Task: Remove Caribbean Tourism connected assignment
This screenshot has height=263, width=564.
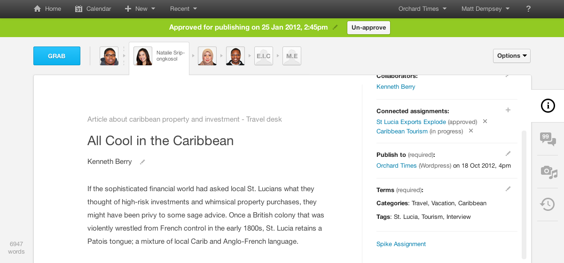Action: click(471, 131)
